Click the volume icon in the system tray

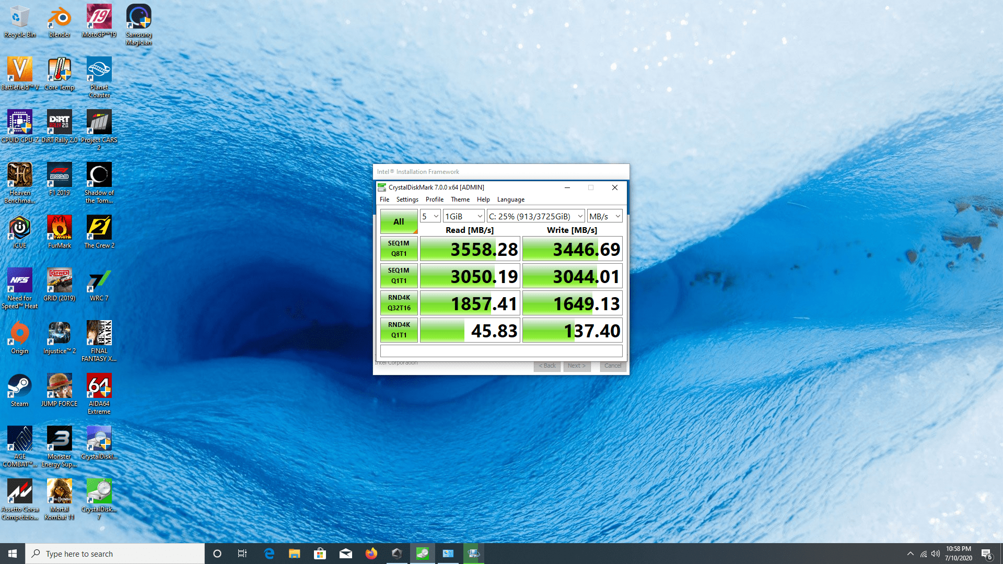coord(935,553)
